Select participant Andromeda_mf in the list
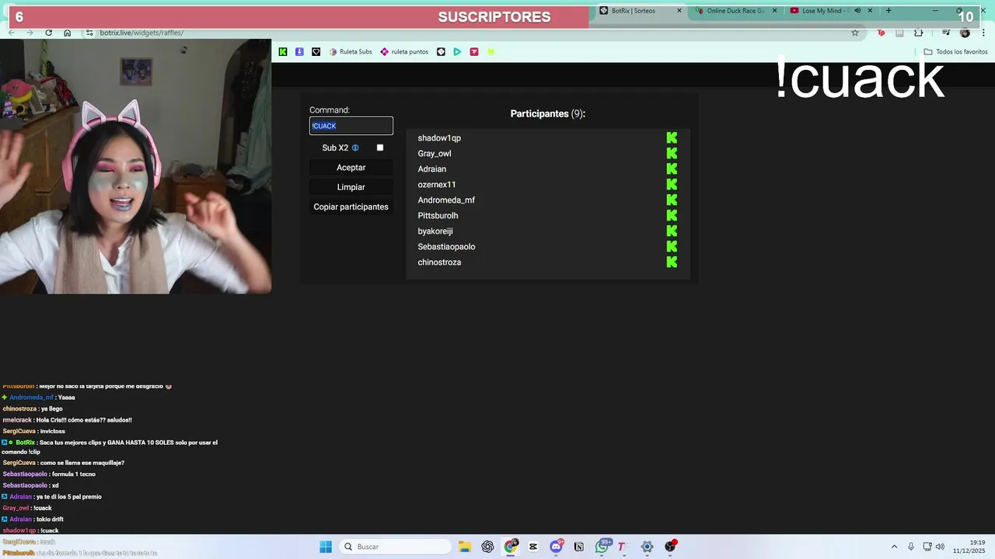 (446, 200)
